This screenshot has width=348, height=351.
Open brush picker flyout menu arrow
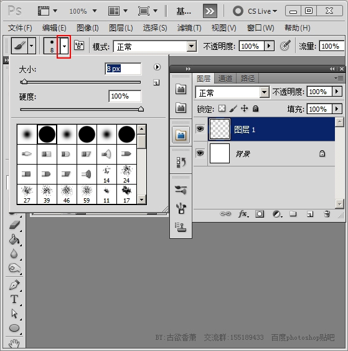pyautogui.click(x=157, y=67)
